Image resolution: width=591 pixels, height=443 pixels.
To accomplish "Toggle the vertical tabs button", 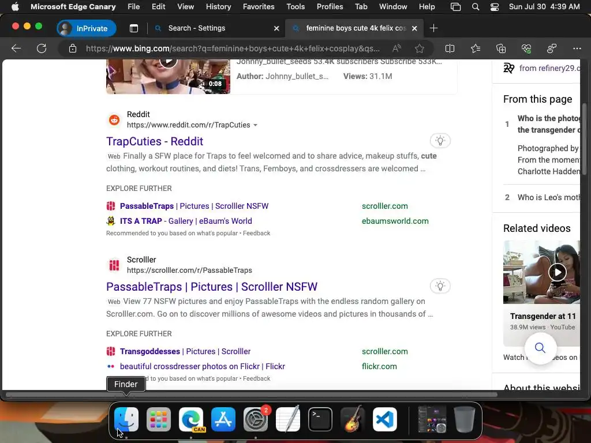I will 134,28.
